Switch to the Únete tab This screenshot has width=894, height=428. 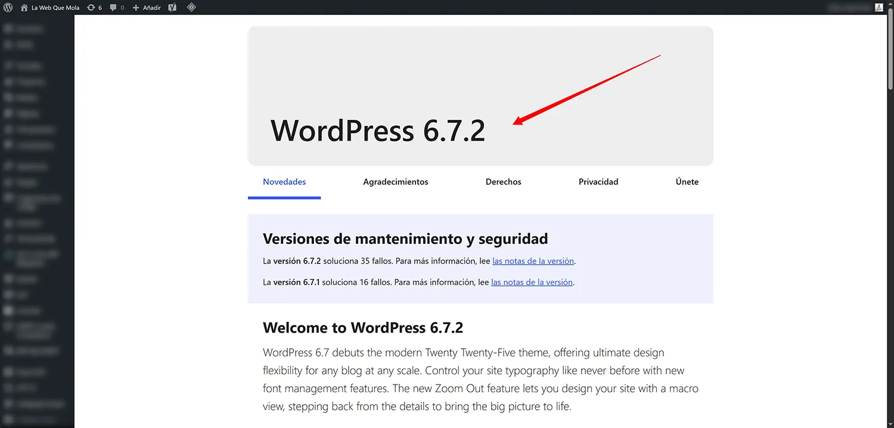coord(687,182)
